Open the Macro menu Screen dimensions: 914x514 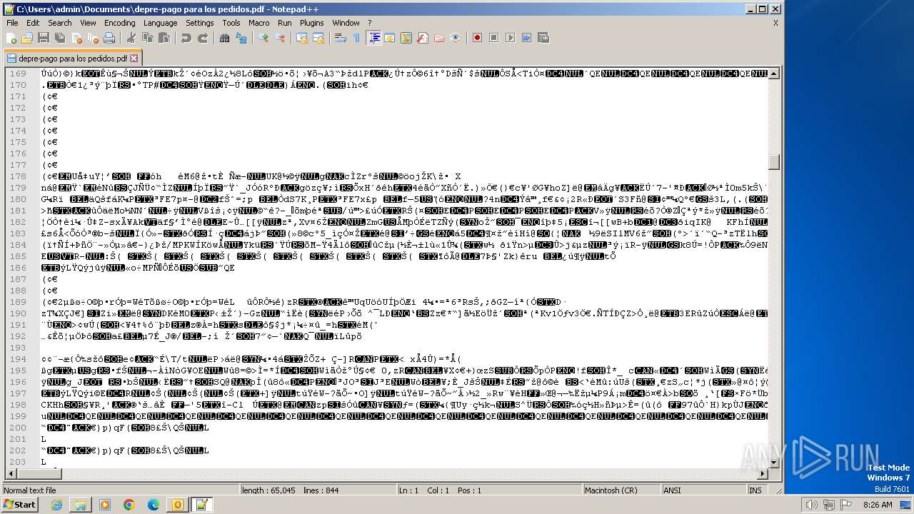(259, 23)
